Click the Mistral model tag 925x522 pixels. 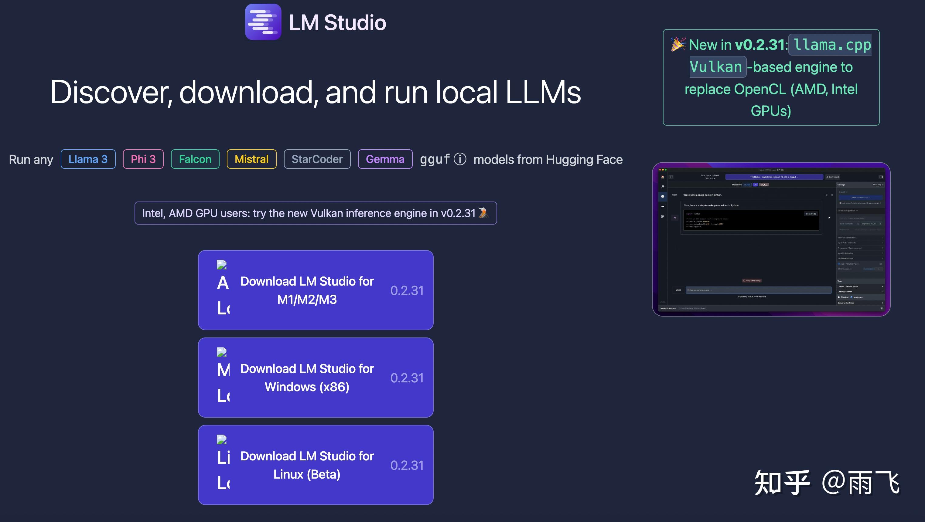[x=251, y=159]
